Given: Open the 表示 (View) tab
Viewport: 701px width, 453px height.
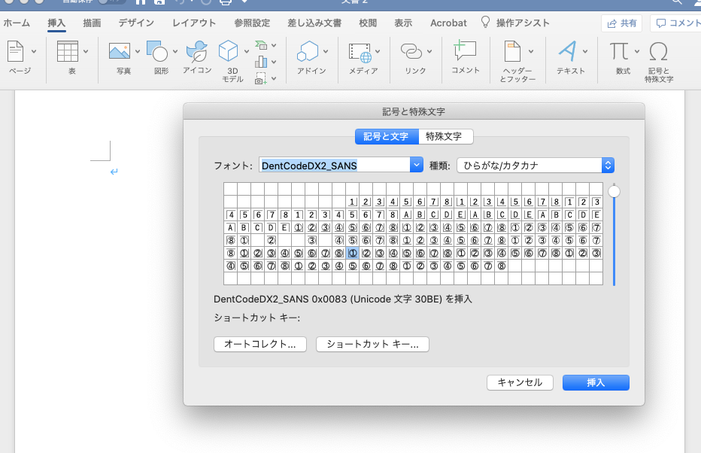Looking at the screenshot, I should [x=403, y=23].
